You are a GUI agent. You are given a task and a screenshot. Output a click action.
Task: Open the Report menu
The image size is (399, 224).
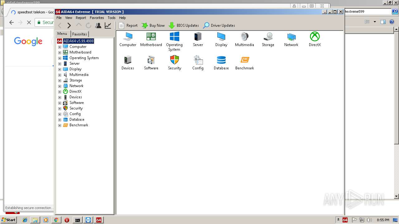point(81,18)
